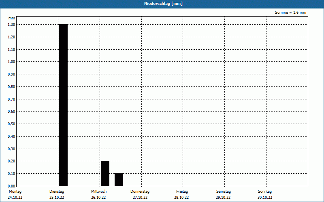The width and height of the screenshot is (324, 202).
Task: Click the 0,40 y-axis value
Action: [11, 137]
